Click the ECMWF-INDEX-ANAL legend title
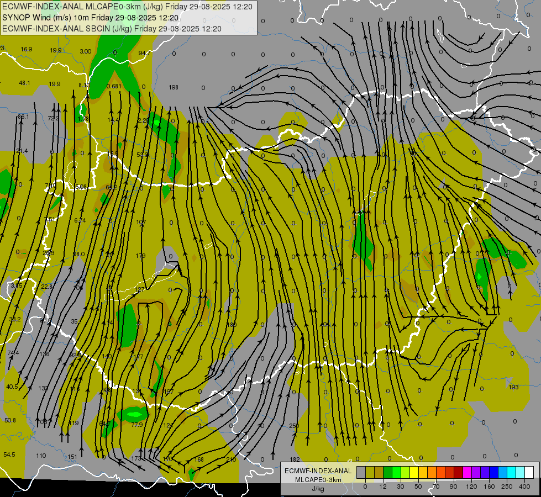Screen dimensions: 541x497 click(318, 471)
